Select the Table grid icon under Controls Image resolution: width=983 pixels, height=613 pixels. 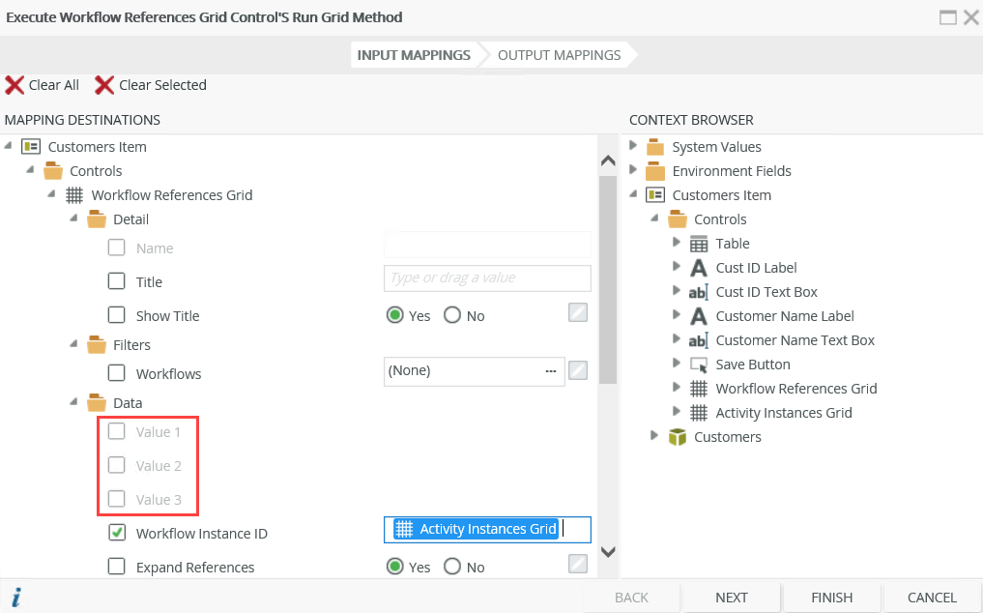tap(698, 243)
